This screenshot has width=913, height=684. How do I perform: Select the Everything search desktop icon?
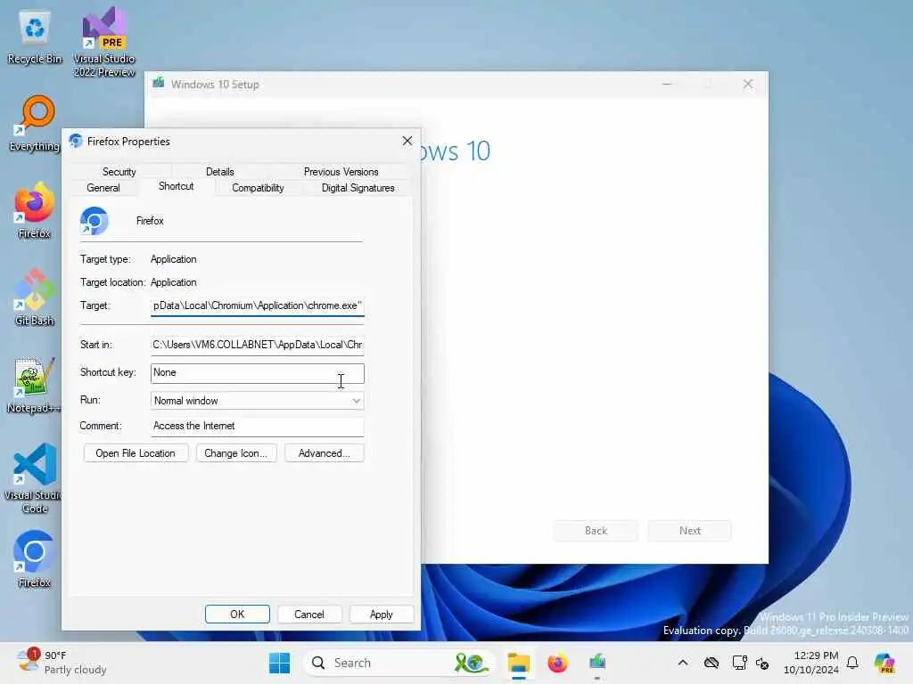35,123
